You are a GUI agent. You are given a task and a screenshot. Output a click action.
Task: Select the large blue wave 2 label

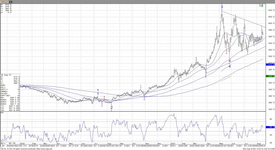[x=111, y=107]
